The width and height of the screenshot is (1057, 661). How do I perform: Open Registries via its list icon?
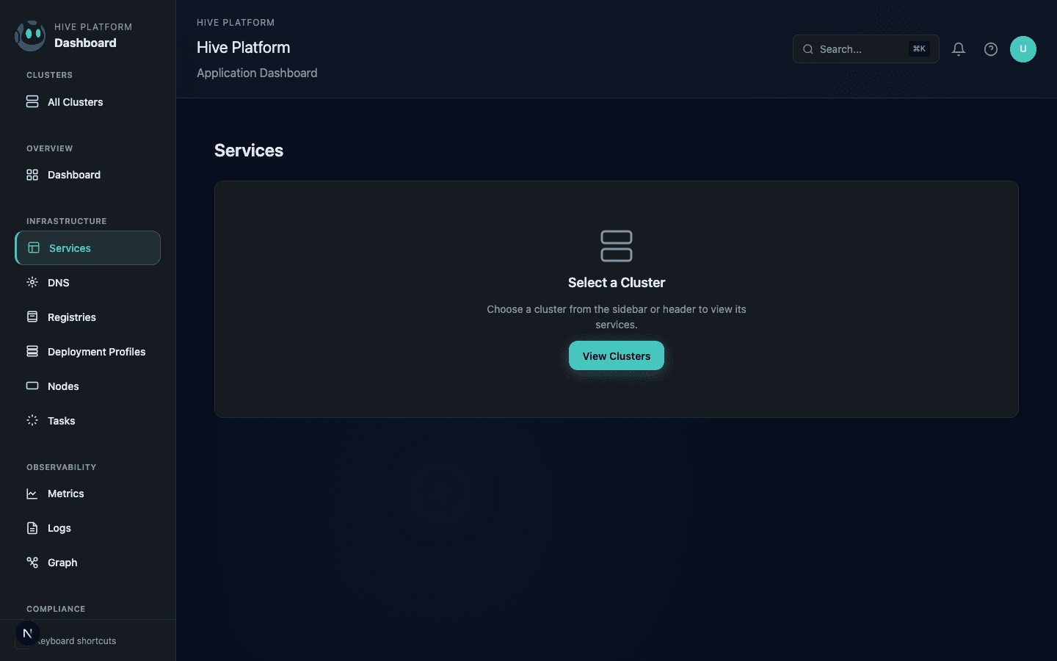pos(32,317)
